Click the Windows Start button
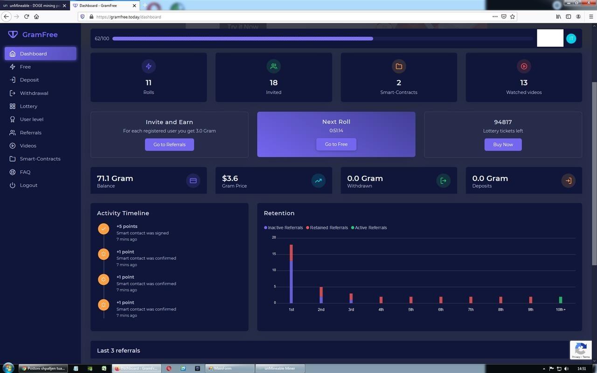Screen dimensions: 597x373 point(8,368)
